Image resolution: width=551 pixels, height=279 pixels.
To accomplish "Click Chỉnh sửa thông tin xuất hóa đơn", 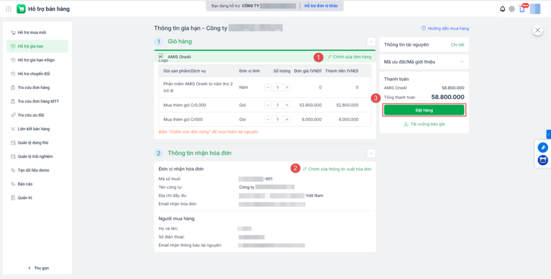I will pos(337,170).
